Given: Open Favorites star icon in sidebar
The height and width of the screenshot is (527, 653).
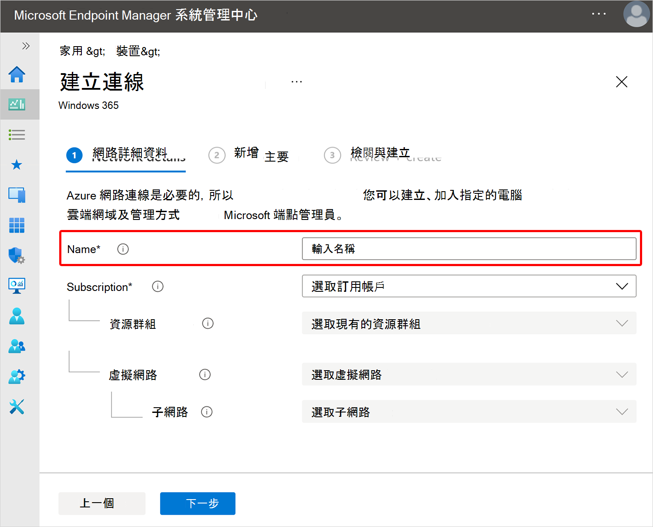Looking at the screenshot, I should point(17,165).
